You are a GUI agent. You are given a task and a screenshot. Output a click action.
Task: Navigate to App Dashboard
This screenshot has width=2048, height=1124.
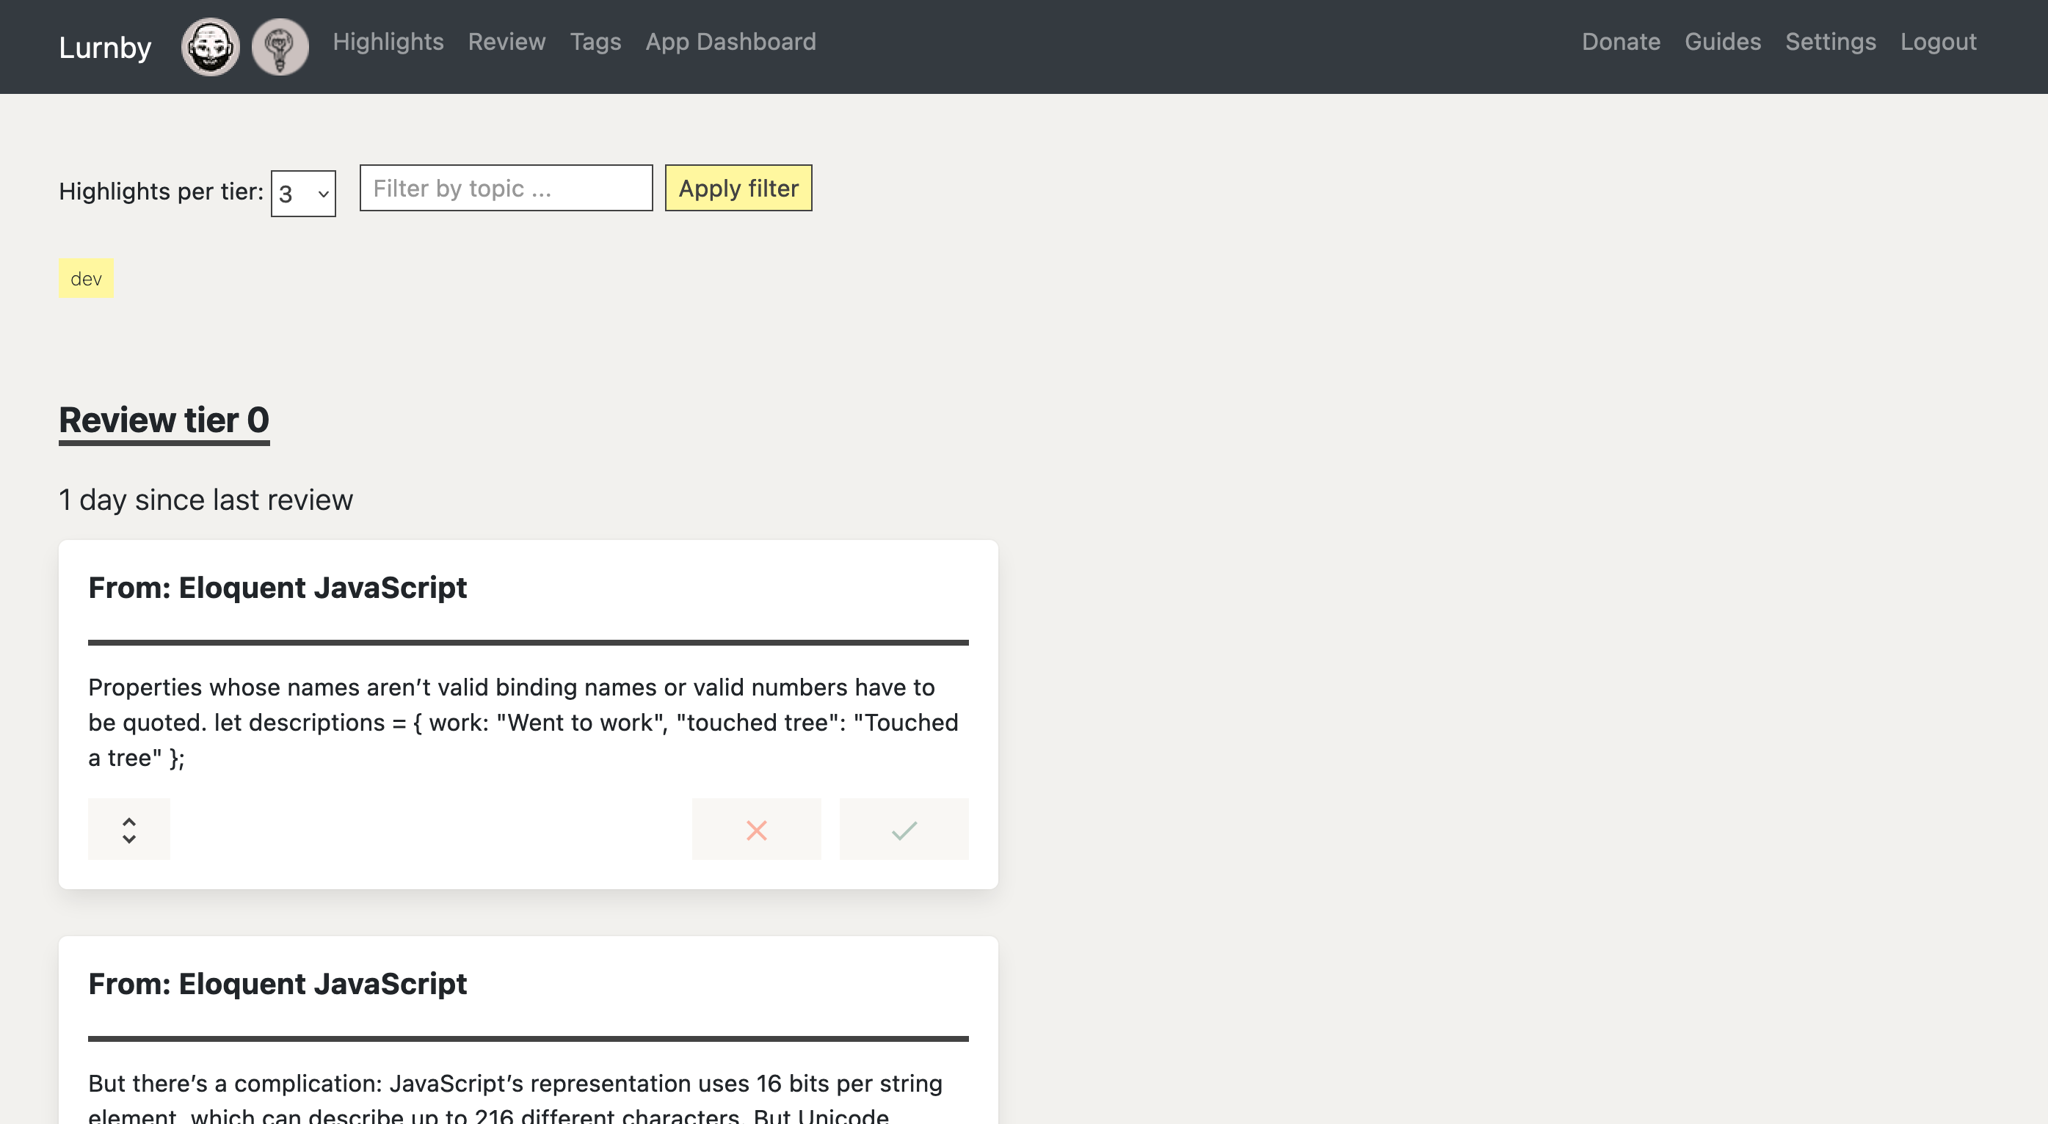pos(730,41)
